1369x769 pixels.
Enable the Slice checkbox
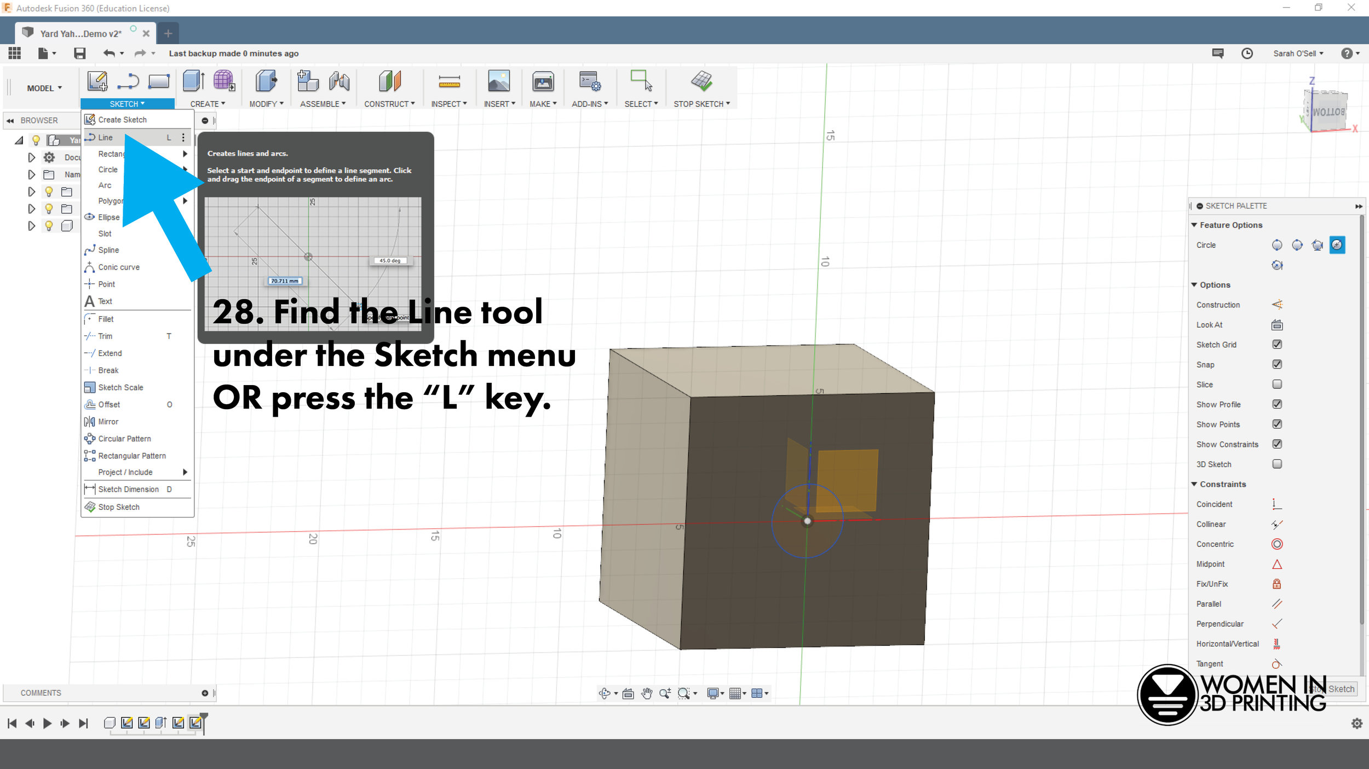click(x=1277, y=384)
